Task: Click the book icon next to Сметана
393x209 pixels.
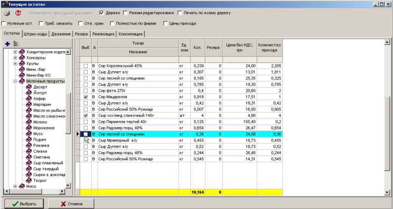Action: [x=29, y=157]
